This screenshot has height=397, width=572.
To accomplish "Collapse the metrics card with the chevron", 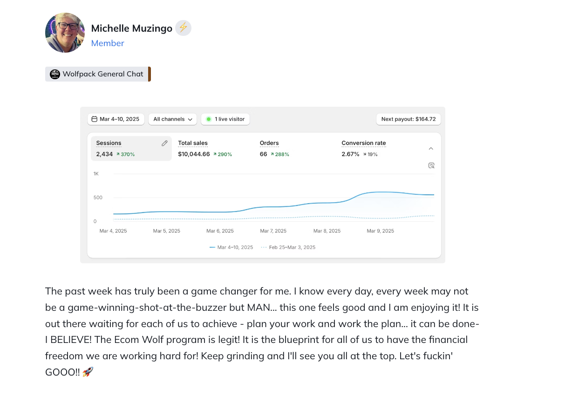I will [x=431, y=149].
